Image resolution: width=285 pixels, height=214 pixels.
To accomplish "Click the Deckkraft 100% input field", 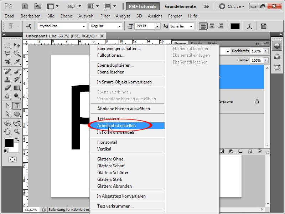I will pyautogui.click(x=256, y=51).
